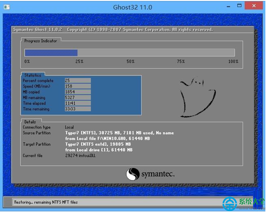The height and width of the screenshot is (212, 266).
Task: Select the Details group label
Action: click(30, 122)
